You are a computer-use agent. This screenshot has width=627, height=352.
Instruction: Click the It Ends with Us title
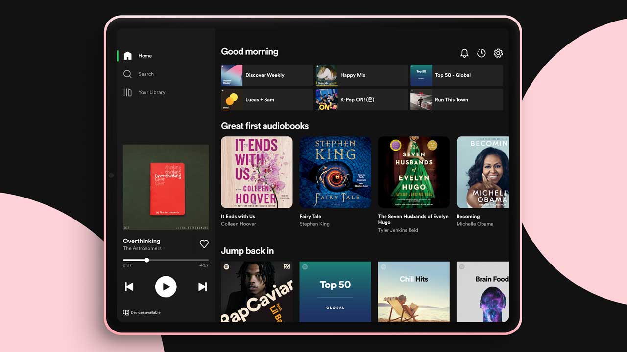[x=238, y=216]
